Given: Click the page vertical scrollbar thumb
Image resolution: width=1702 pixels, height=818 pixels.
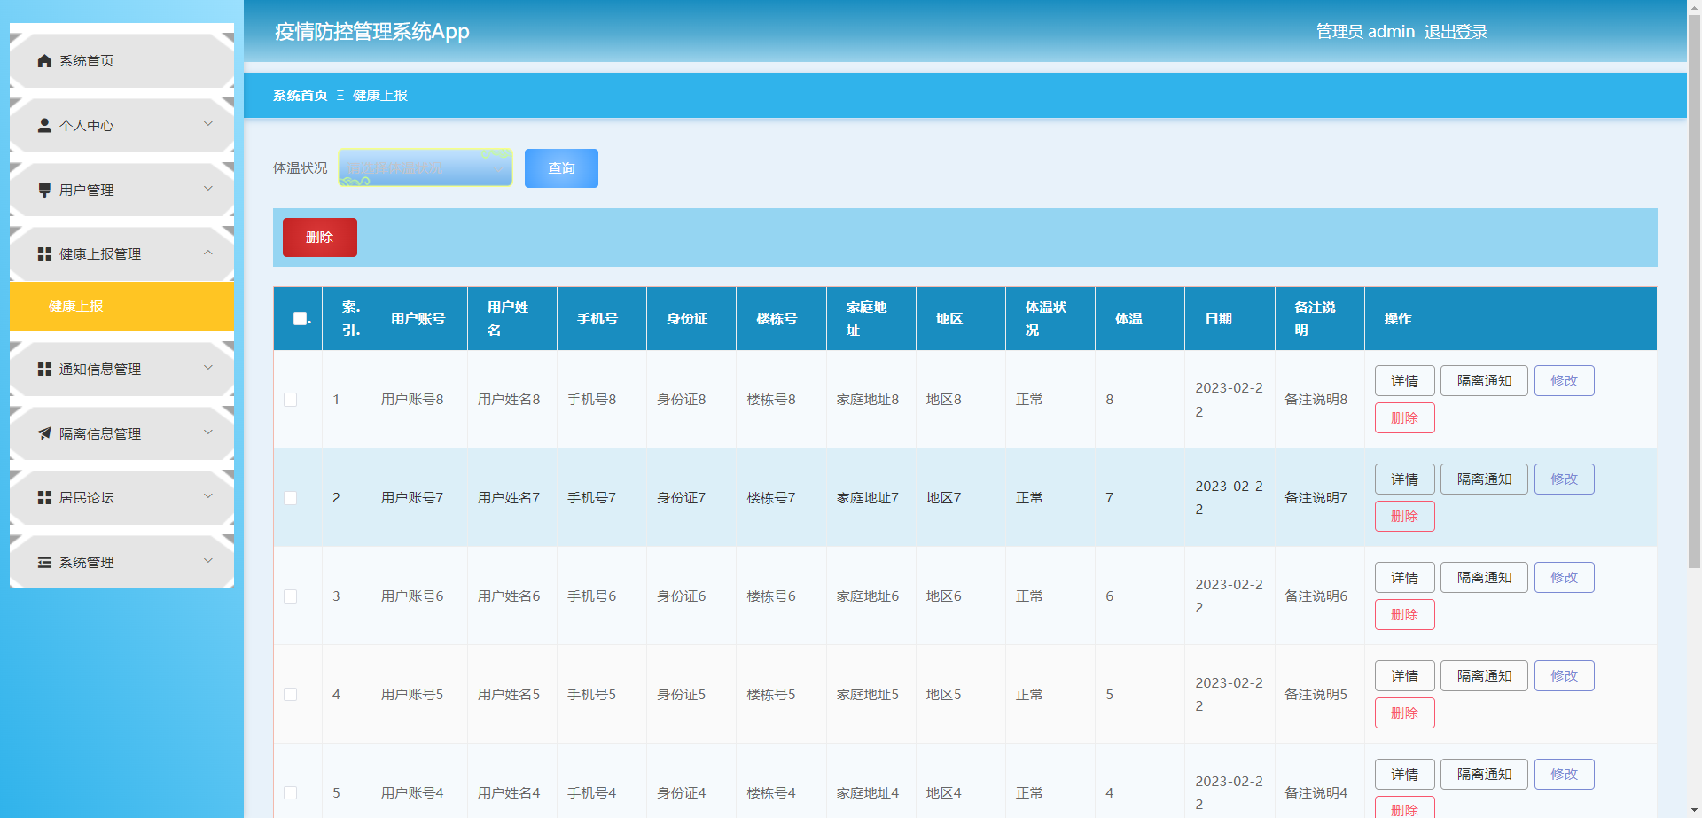Looking at the screenshot, I should pos(1694,292).
